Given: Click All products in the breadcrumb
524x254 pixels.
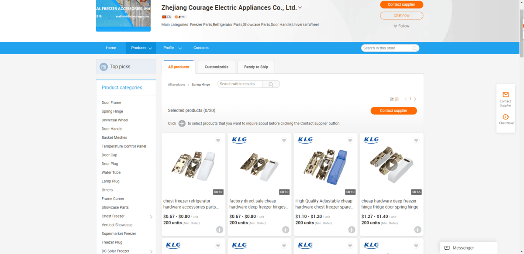Looking at the screenshot, I should click(176, 85).
